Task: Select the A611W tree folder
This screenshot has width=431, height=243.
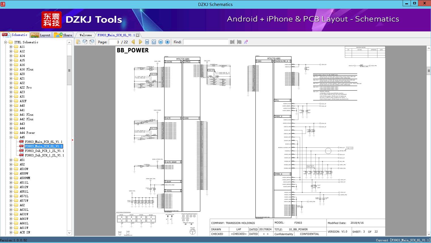Action: tap(24, 228)
